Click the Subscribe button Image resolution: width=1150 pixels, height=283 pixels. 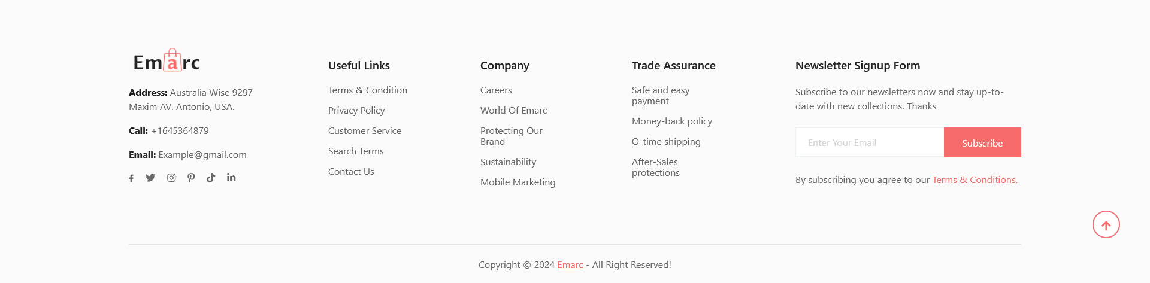coord(982,142)
